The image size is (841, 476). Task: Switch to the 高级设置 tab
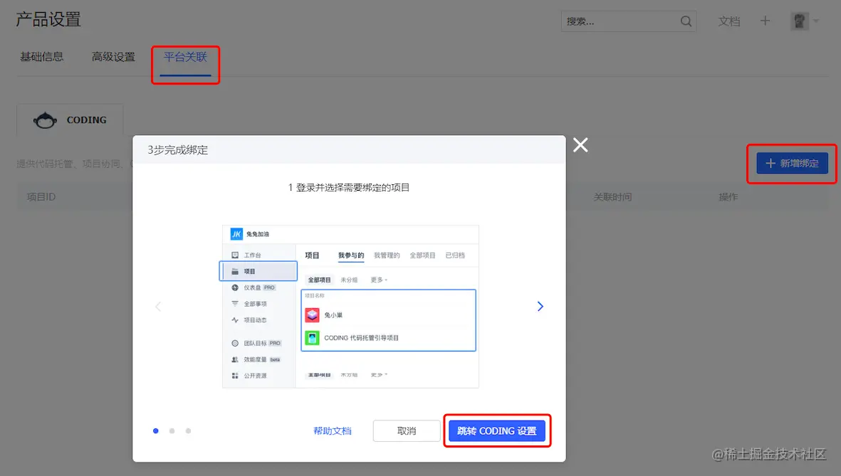tap(113, 56)
